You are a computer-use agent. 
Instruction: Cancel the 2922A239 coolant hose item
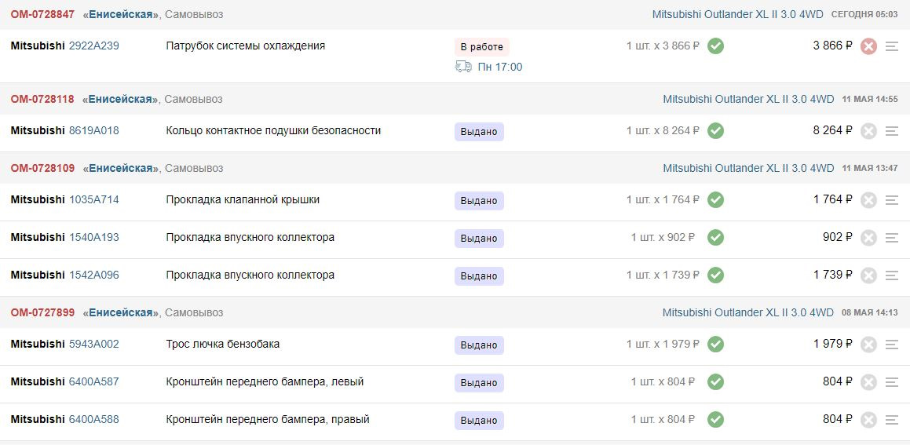pos(868,46)
